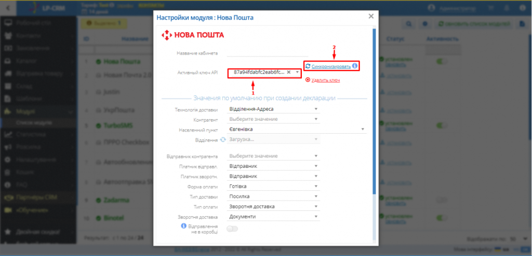Click the document icon at the toolbar's right end

[523, 24]
